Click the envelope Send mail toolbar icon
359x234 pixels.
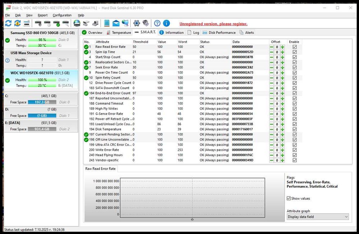(x=116, y=23)
